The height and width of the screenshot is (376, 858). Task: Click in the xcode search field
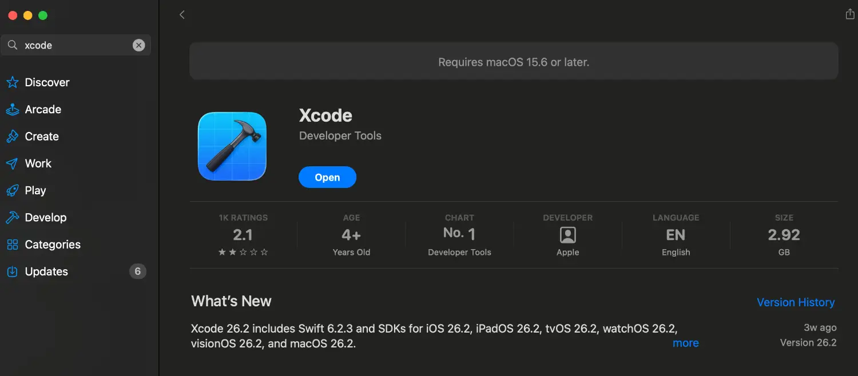point(74,46)
